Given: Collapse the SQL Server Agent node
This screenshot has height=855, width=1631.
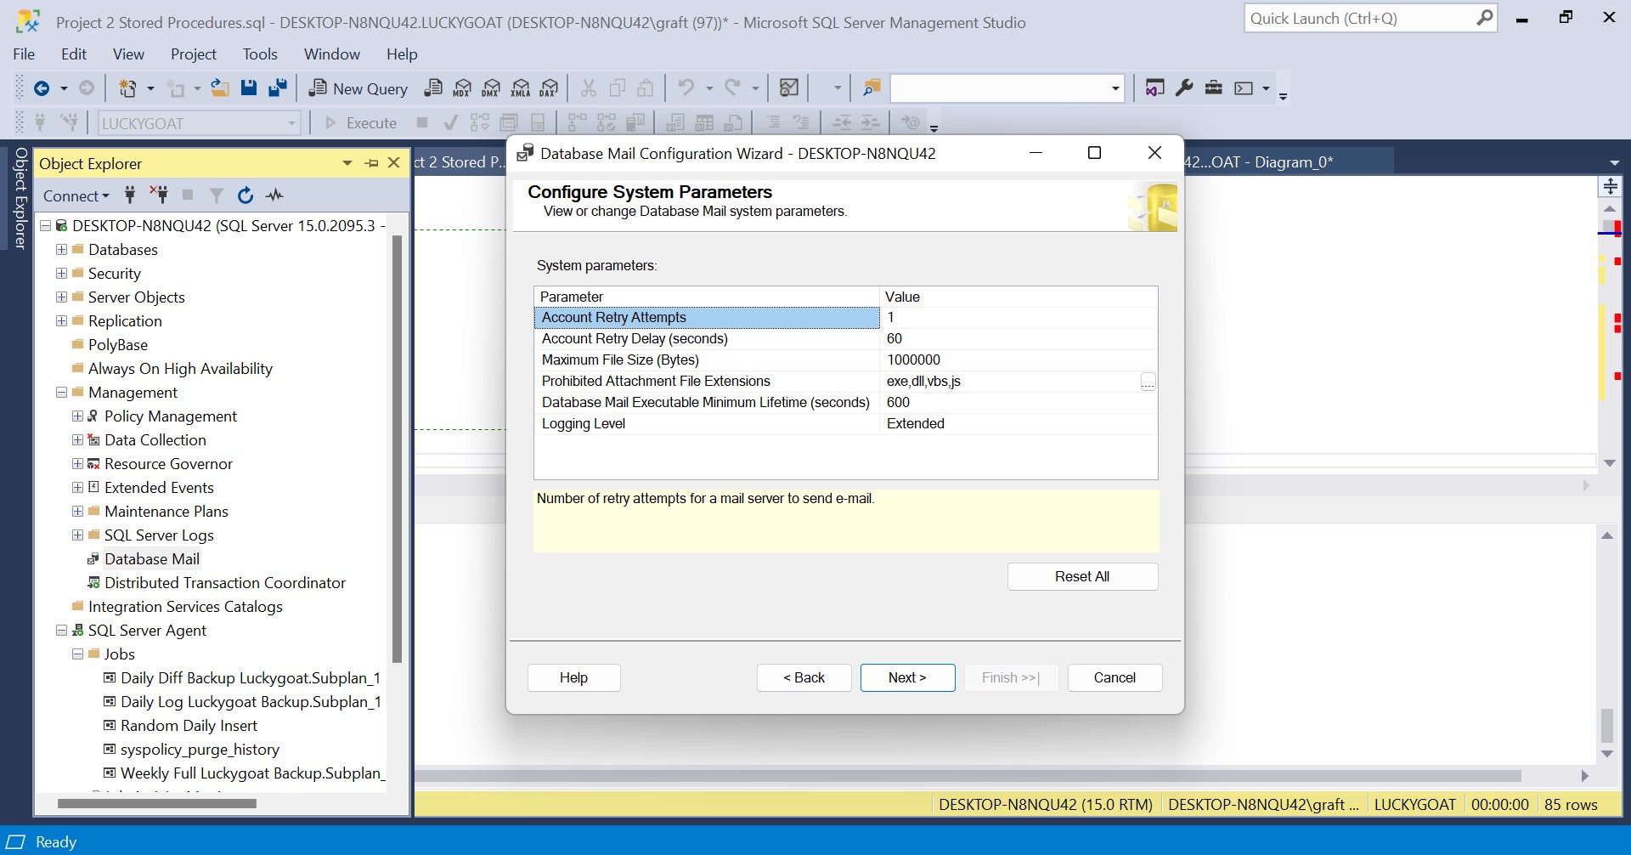Looking at the screenshot, I should 61,631.
